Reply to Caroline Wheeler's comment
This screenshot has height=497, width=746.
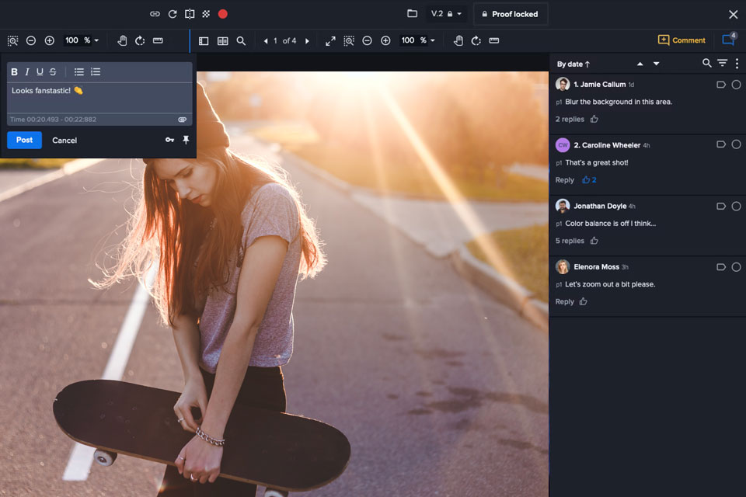(565, 180)
